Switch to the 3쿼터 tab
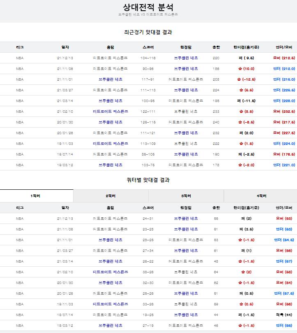Image resolution: width=297 pixels, height=333 pixels. 186,196
